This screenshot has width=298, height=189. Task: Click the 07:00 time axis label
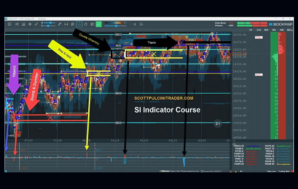point(29,141)
